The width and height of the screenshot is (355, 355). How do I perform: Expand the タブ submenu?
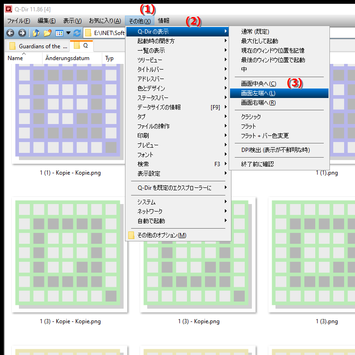point(177,116)
